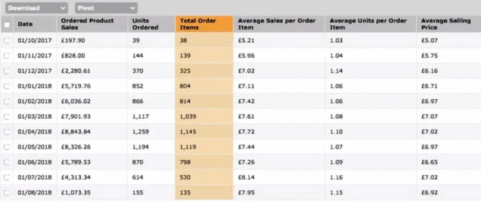Sort by Average Units per Order Item
This screenshot has height=202, width=481.
[x=368, y=24]
